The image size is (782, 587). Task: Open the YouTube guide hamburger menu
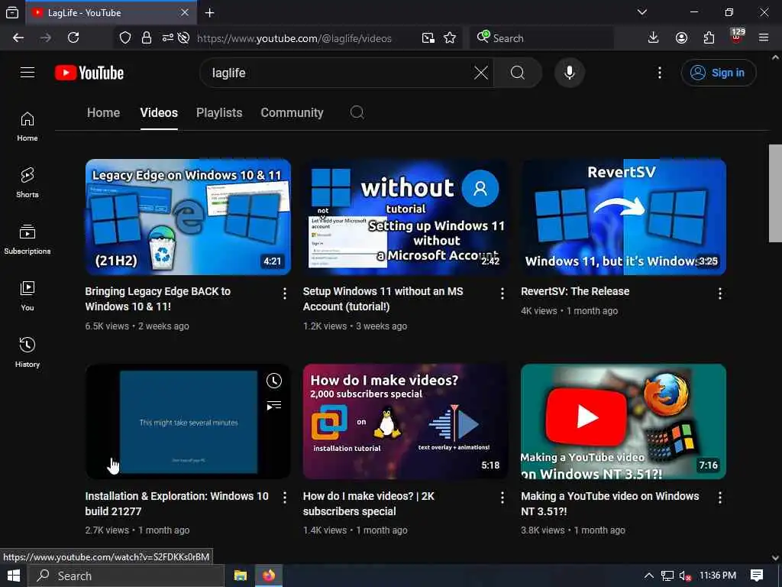[27, 73]
